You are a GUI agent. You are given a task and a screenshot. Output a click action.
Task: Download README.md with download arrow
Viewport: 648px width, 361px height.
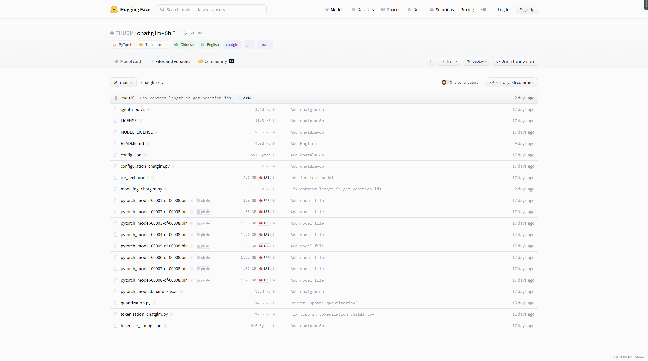point(274,143)
